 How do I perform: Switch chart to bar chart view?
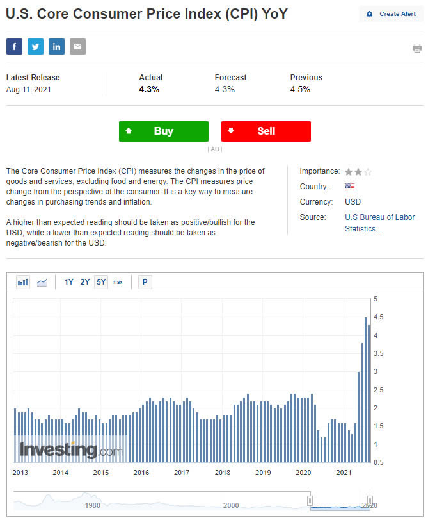click(x=23, y=282)
